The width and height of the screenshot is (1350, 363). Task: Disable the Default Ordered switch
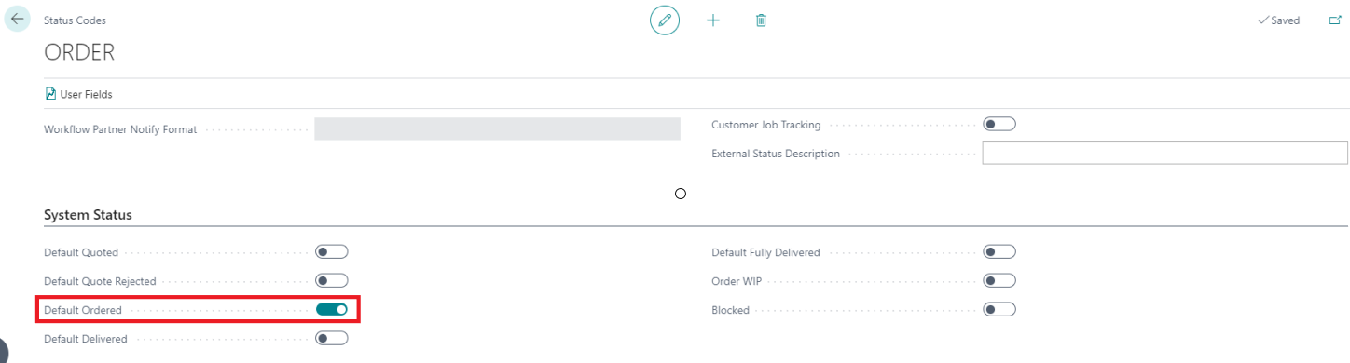click(x=332, y=310)
